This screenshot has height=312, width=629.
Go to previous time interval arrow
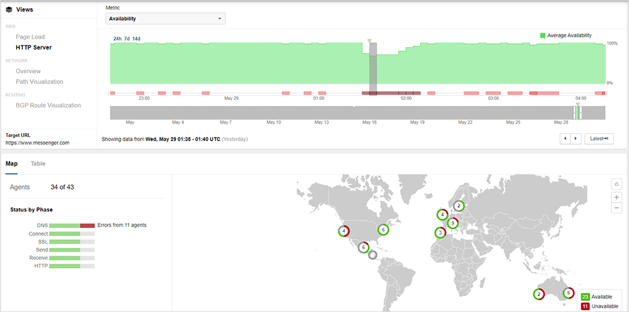pyautogui.click(x=565, y=139)
